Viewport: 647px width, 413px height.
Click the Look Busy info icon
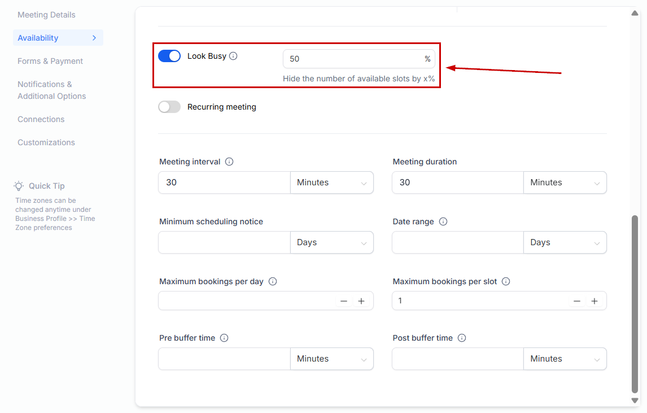pyautogui.click(x=234, y=56)
